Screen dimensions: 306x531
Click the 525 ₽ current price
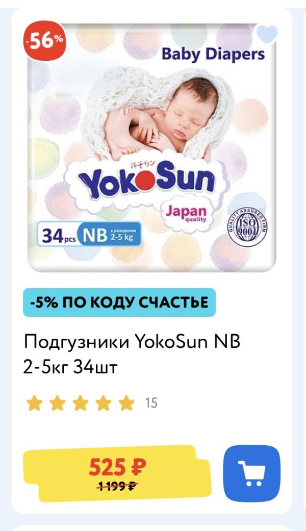click(117, 467)
